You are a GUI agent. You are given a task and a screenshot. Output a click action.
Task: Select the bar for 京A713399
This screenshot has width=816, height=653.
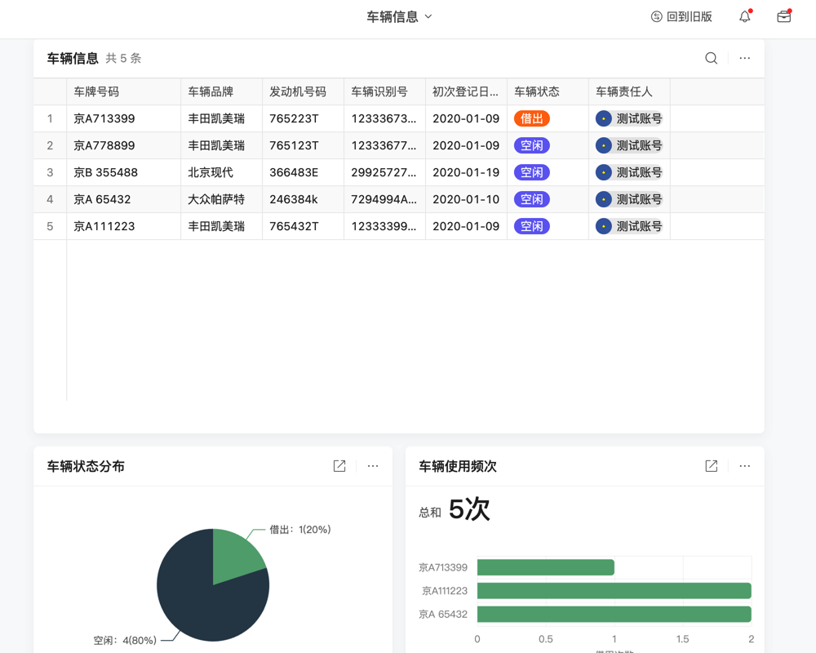(x=545, y=566)
